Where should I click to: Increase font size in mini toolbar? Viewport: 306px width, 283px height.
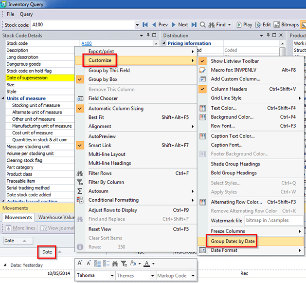tap(80, 263)
